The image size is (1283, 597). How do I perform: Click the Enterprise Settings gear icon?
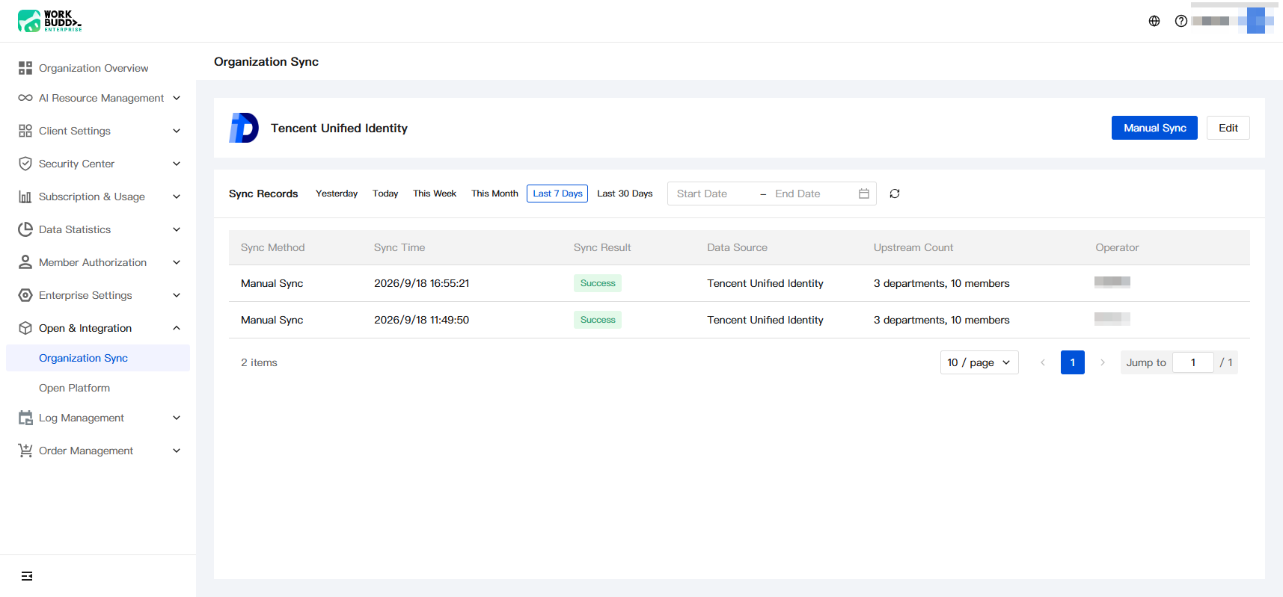[x=25, y=295]
